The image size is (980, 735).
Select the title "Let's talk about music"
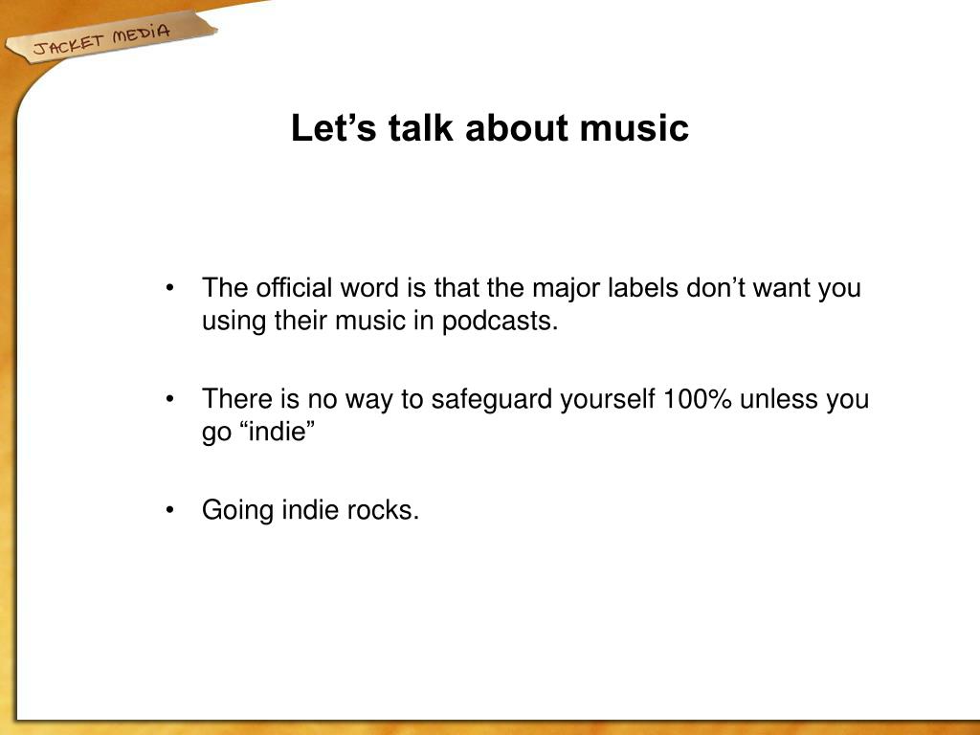pyautogui.click(x=489, y=128)
